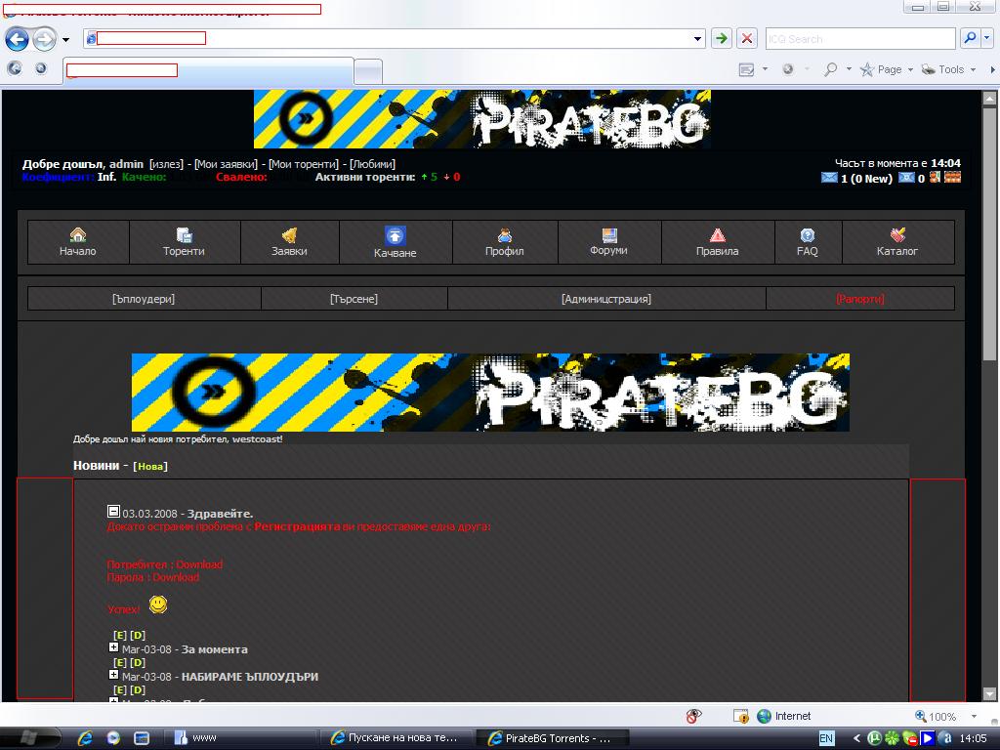Collapse the 03.03.2008 Здравейте news item

[113, 512]
